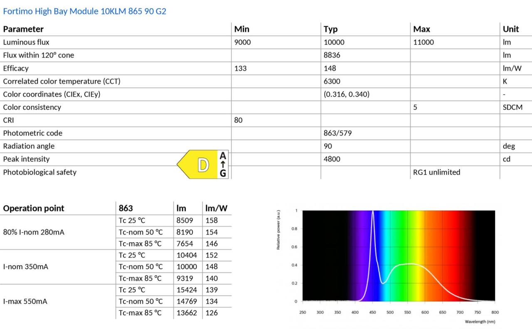Screen dimensions: 532x332
Task: Click the Fortimo High Bay Module title
Action: [84, 11]
